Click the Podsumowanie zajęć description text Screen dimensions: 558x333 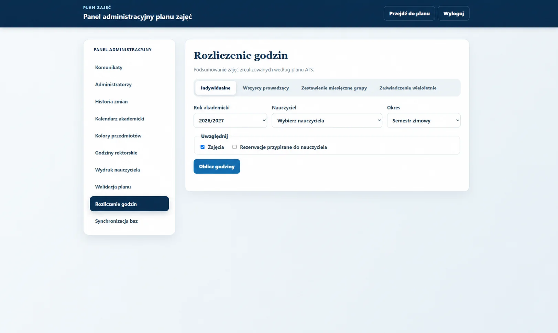tap(254, 70)
